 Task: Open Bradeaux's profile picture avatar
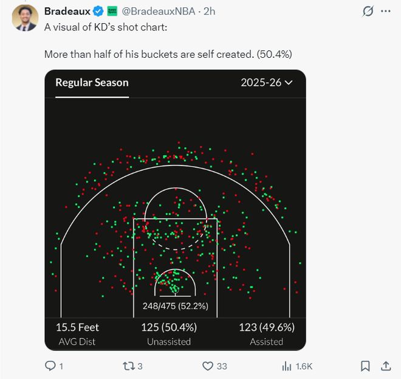pos(25,18)
